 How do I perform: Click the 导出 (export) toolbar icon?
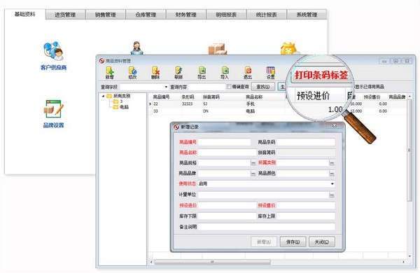tap(202, 73)
